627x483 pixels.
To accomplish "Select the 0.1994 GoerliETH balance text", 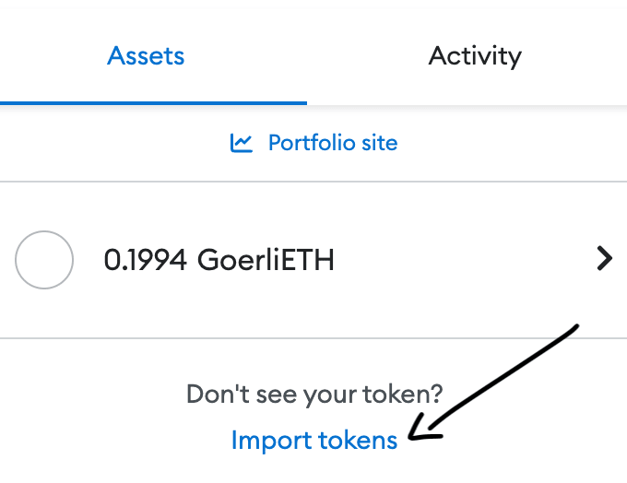I will pyautogui.click(x=219, y=261).
